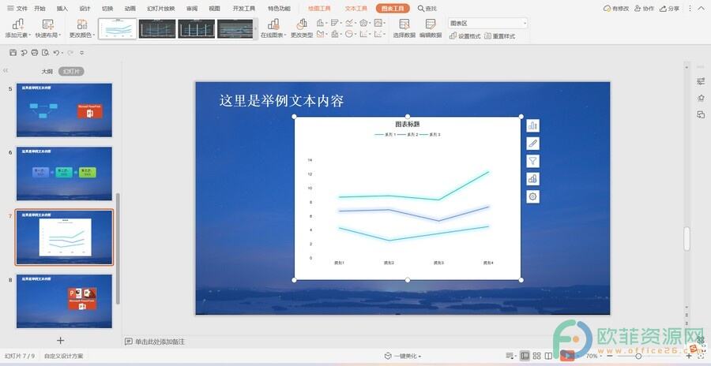This screenshot has width=711, height=366.
Task: Open the 动画 (Animation) ribbon tab
Action: point(130,9)
